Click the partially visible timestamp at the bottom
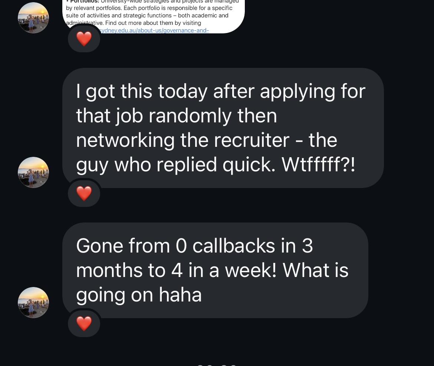The height and width of the screenshot is (366, 434). (x=217, y=365)
